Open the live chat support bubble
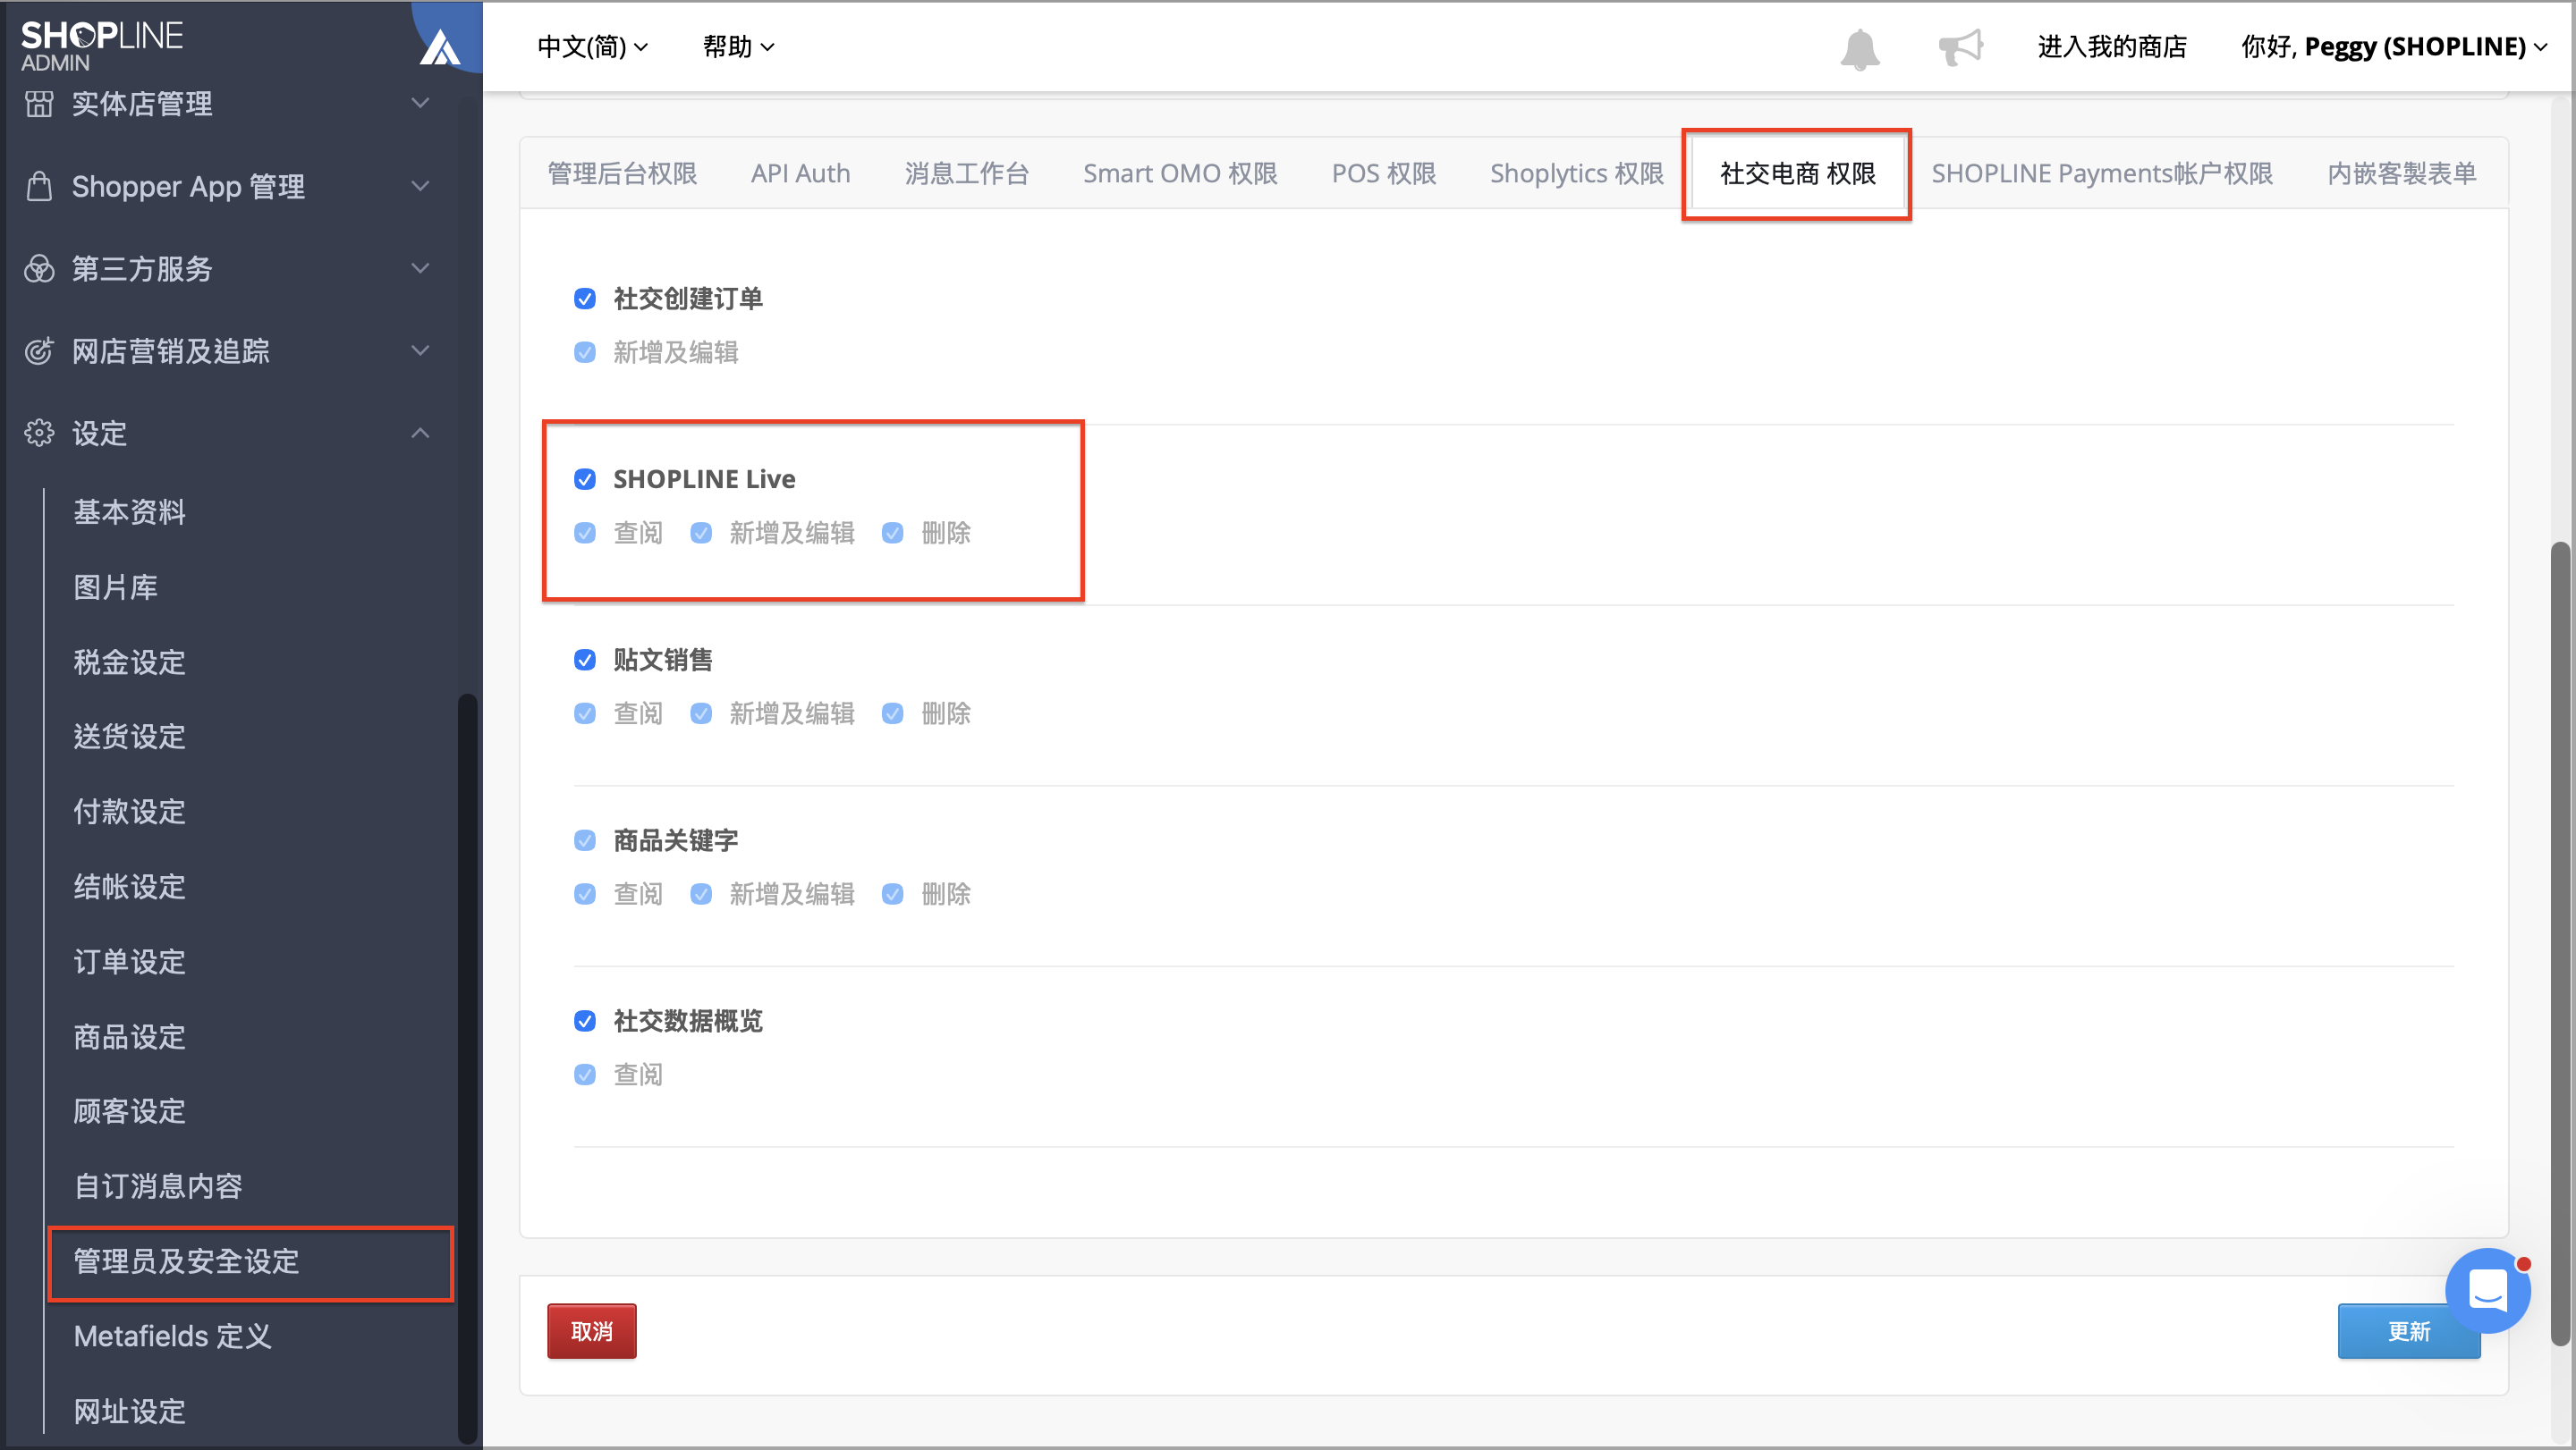Screen dimensions: 2576x1450 [2487, 1289]
